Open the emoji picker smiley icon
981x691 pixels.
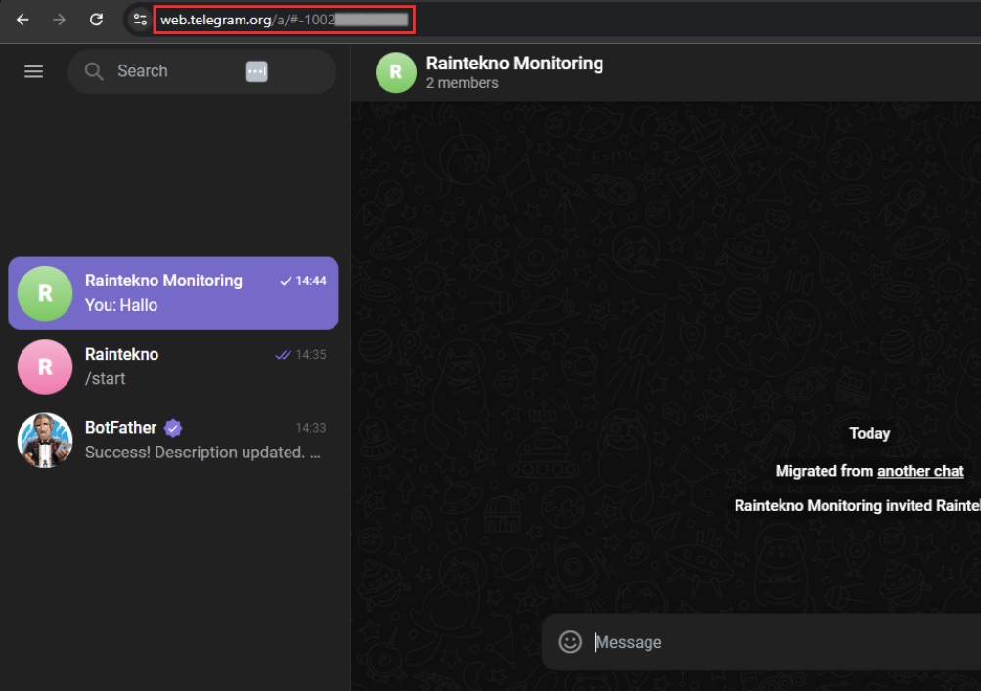pos(570,642)
